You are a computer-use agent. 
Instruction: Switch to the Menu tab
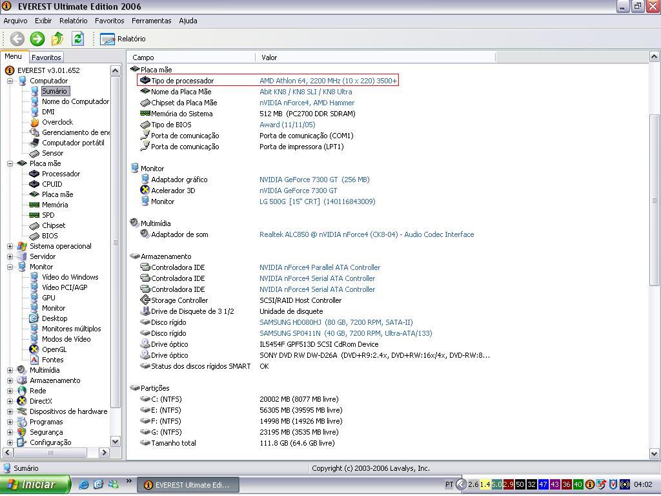(x=14, y=57)
